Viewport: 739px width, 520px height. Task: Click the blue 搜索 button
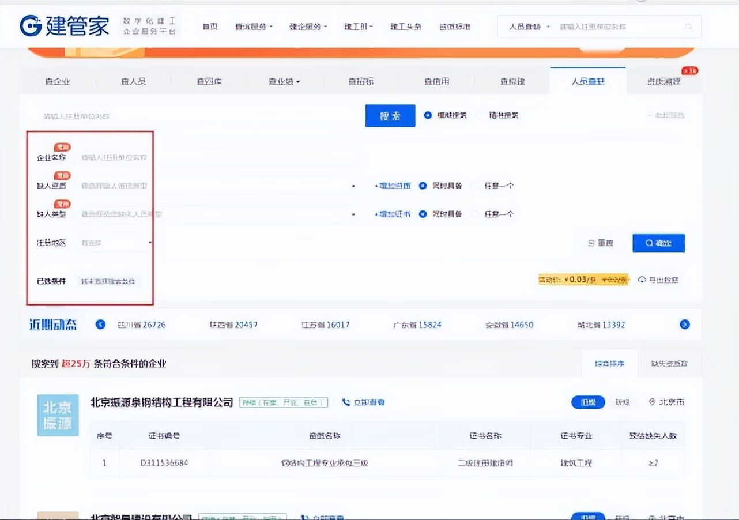pyautogui.click(x=390, y=116)
